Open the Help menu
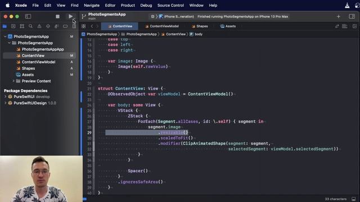This screenshot has width=360, height=202. [213, 5]
